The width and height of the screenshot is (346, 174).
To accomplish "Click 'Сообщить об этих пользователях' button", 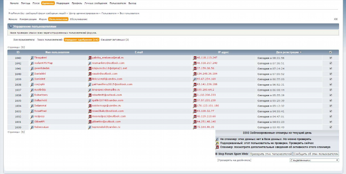I will click(x=316, y=154).
